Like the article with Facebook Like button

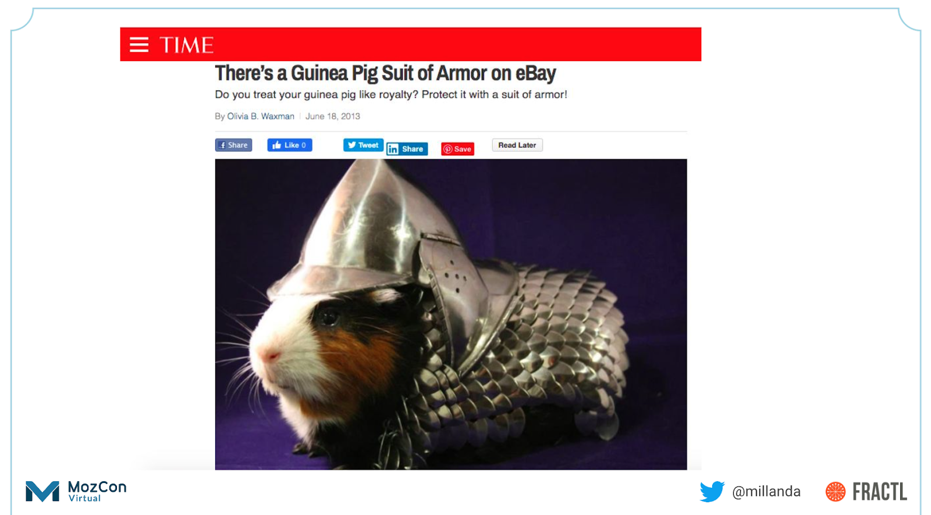coord(290,145)
